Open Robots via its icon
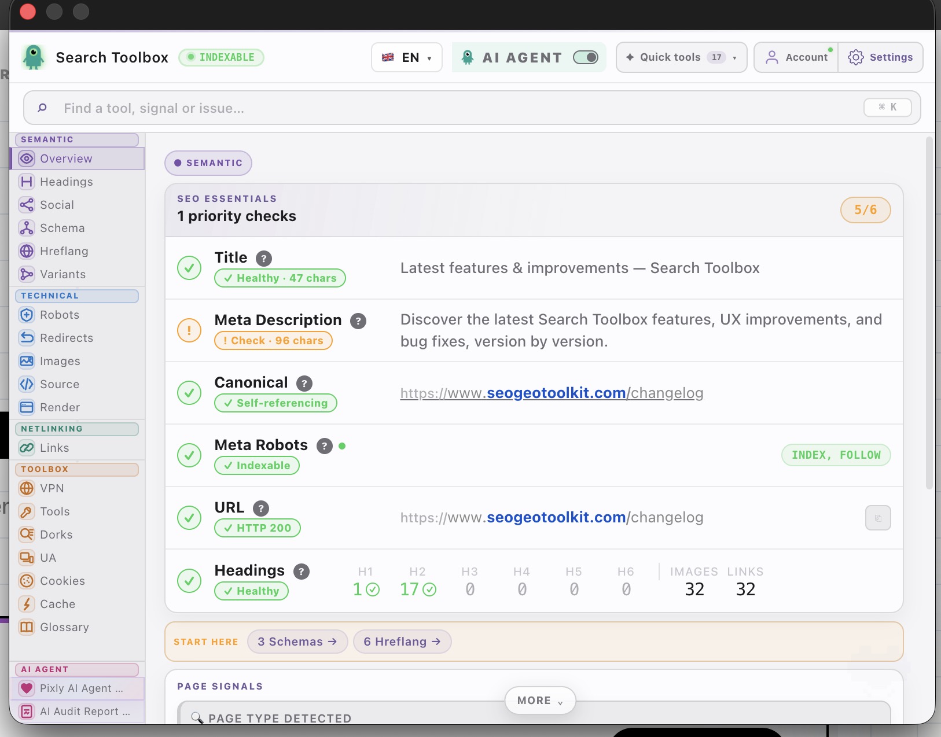Screen dimensions: 941x737 click(x=27, y=315)
